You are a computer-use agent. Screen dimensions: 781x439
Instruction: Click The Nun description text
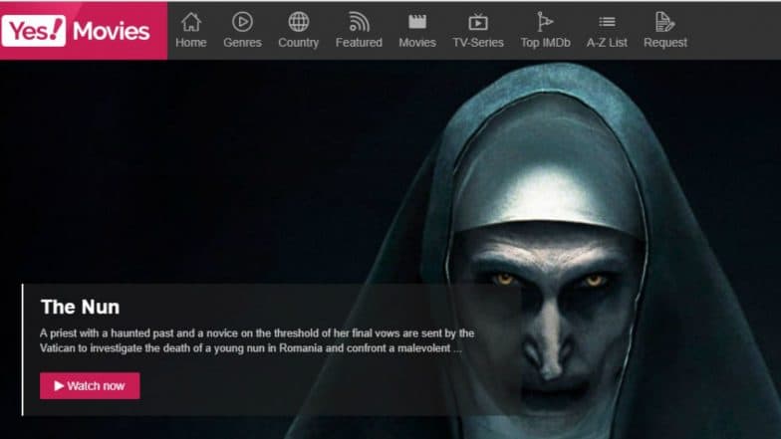pos(257,340)
